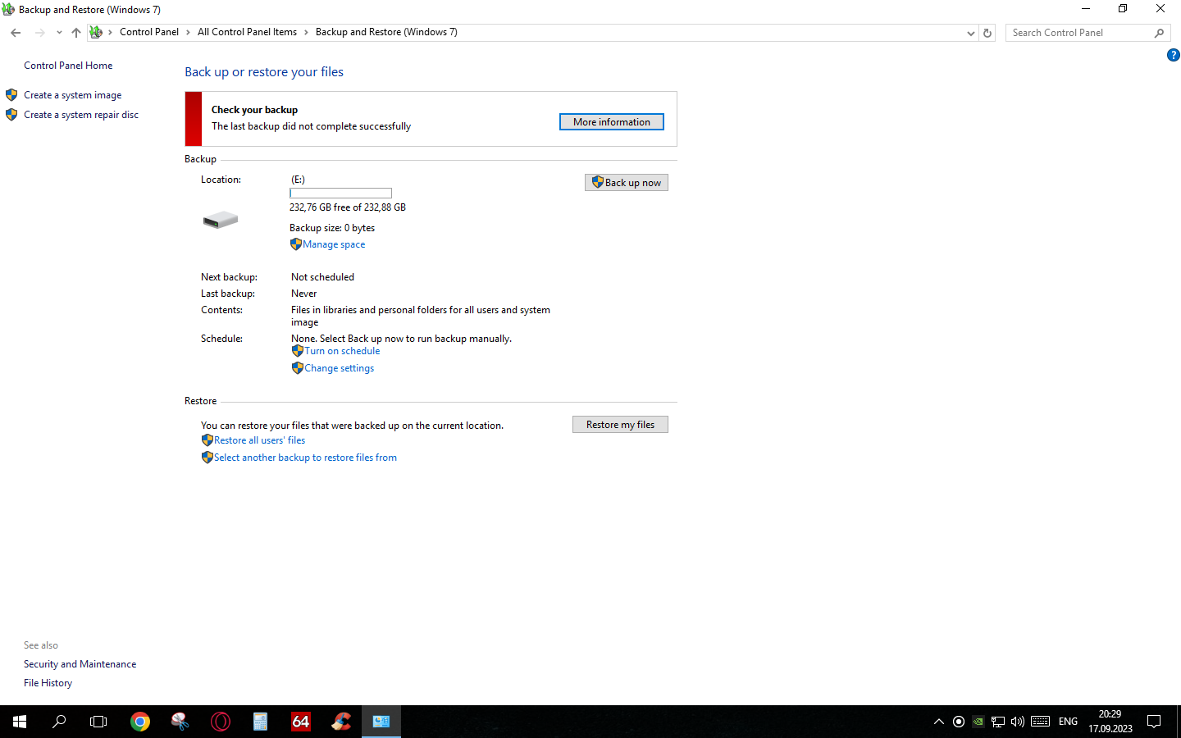Screen dimensions: 1181x738
Task: Refresh the Control Panel address bar
Action: click(987, 33)
